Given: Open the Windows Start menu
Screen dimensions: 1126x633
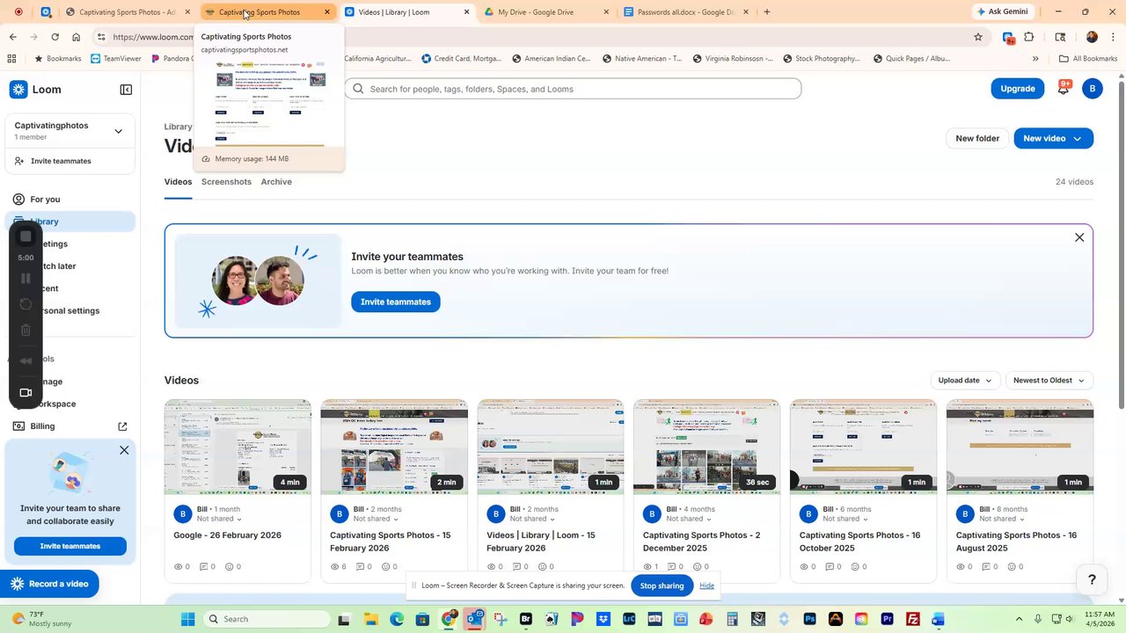Looking at the screenshot, I should pos(187,619).
